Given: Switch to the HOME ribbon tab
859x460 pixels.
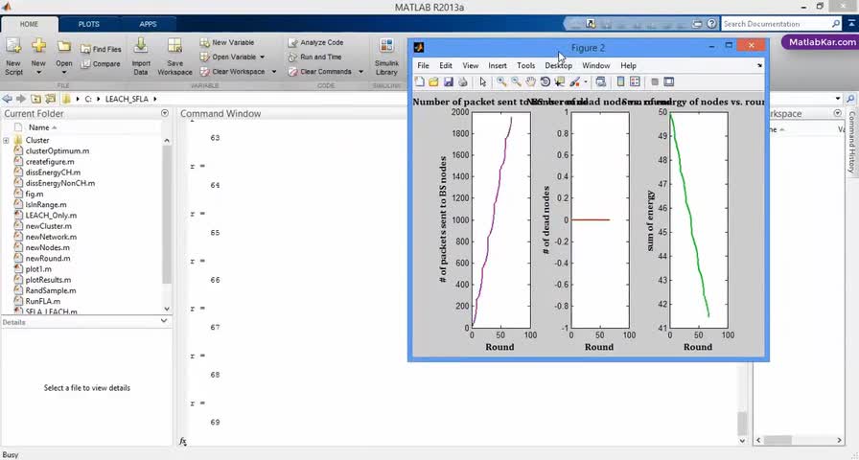Looking at the screenshot, I should point(29,25).
